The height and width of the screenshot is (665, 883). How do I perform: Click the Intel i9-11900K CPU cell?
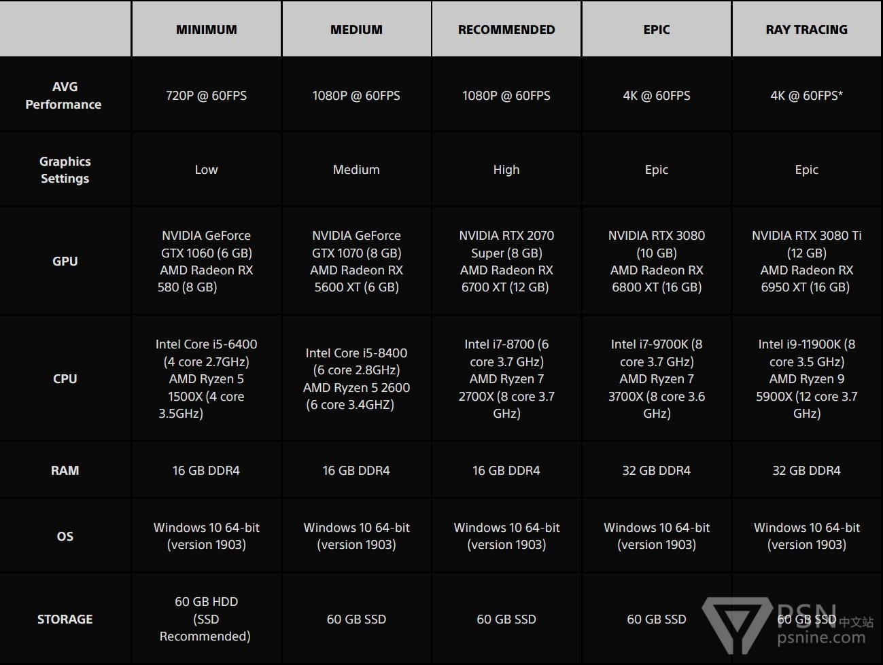pos(806,379)
